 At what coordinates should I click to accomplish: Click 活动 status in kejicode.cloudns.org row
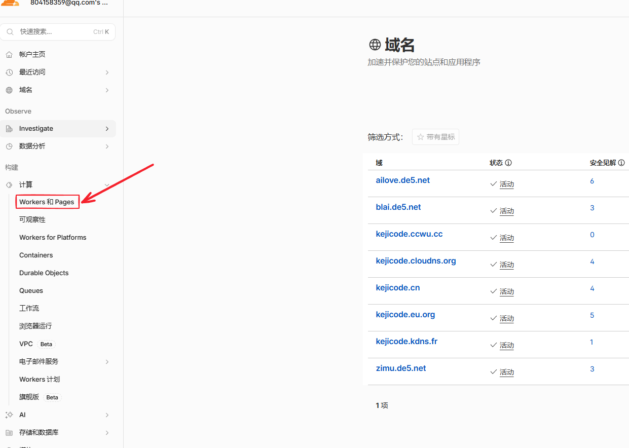pos(507,265)
